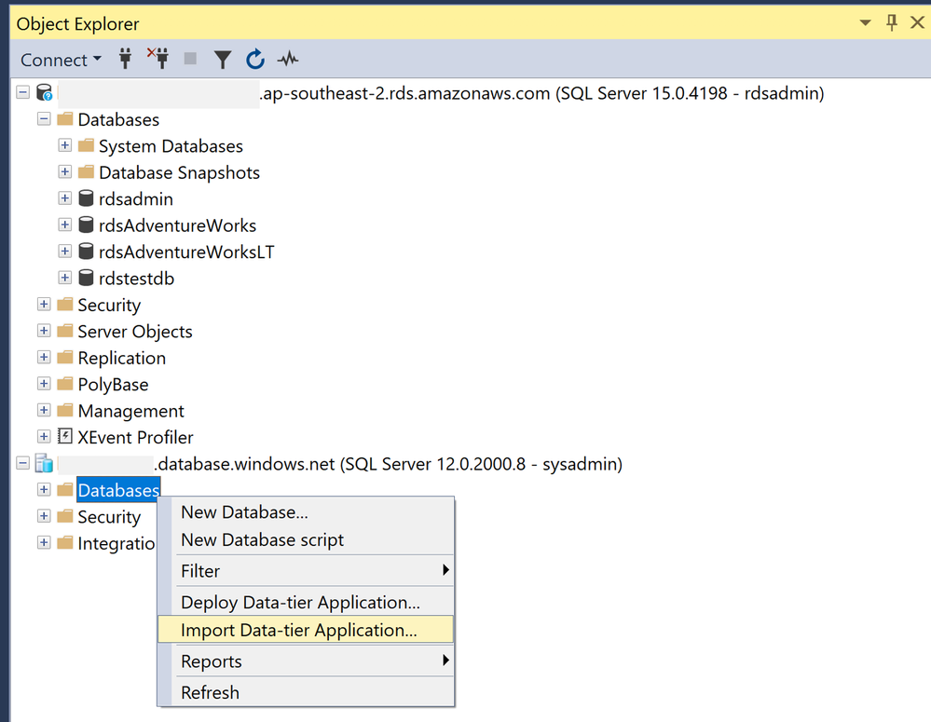The image size is (931, 722).
Task: Expand the PolyBase folder
Action: [44, 384]
